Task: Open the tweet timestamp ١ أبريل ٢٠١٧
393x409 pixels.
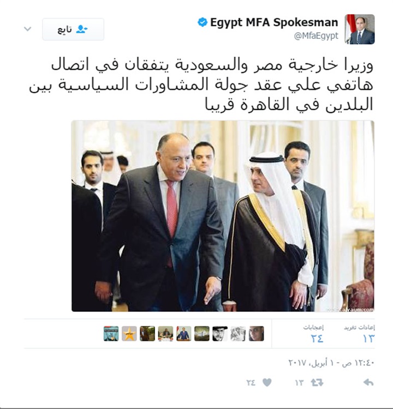Action: (x=331, y=363)
